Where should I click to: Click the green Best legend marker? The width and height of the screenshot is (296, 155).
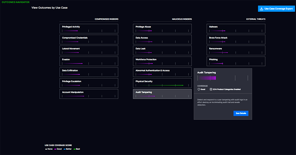[75, 149]
